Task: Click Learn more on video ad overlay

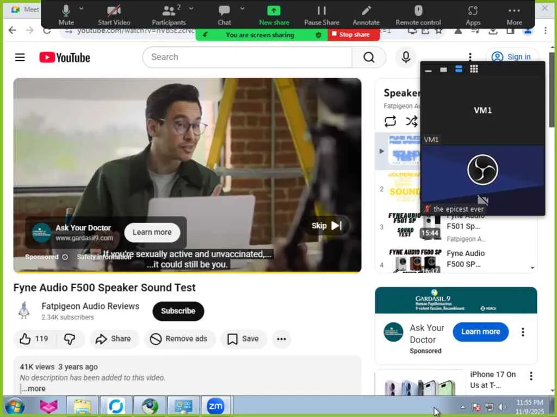Action: (x=152, y=232)
